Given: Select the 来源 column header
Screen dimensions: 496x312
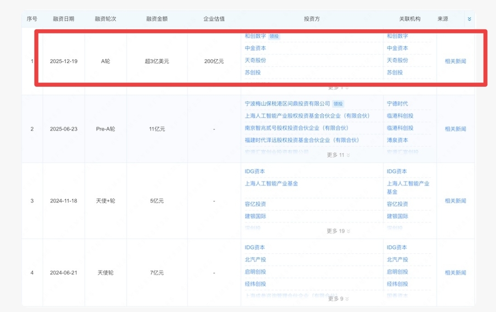Looking at the screenshot, I should tap(443, 19).
